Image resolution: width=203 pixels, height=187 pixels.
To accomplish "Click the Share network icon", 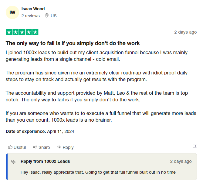I will (x=35, y=147).
